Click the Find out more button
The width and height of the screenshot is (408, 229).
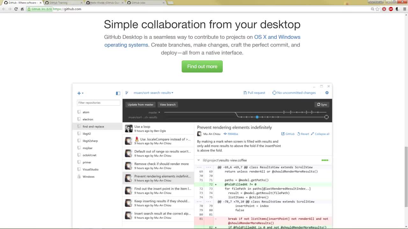pyautogui.click(x=202, y=66)
